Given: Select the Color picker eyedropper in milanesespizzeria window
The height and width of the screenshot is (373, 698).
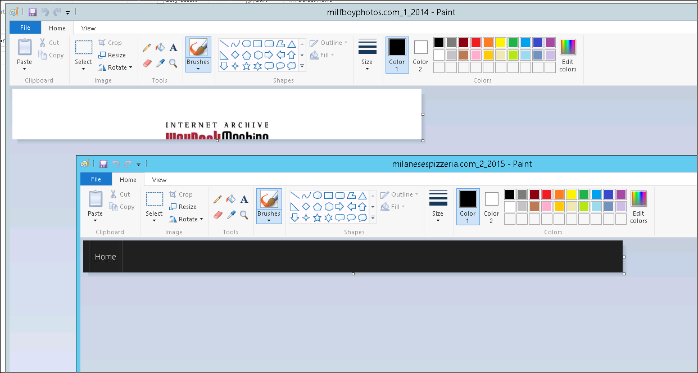Looking at the screenshot, I should (x=230, y=215).
